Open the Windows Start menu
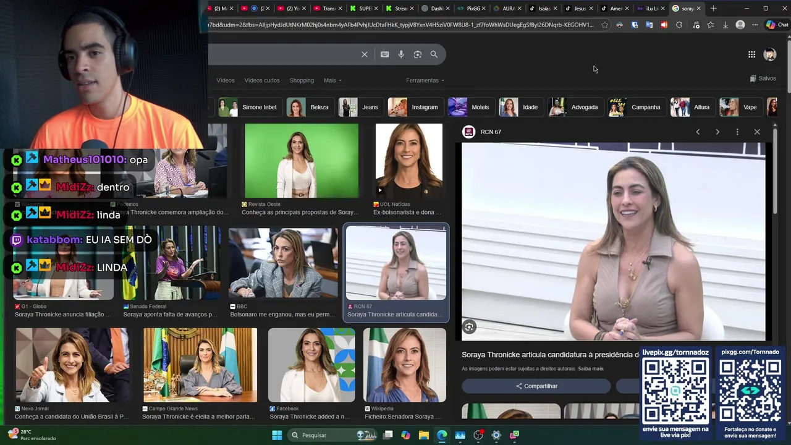 [277, 435]
